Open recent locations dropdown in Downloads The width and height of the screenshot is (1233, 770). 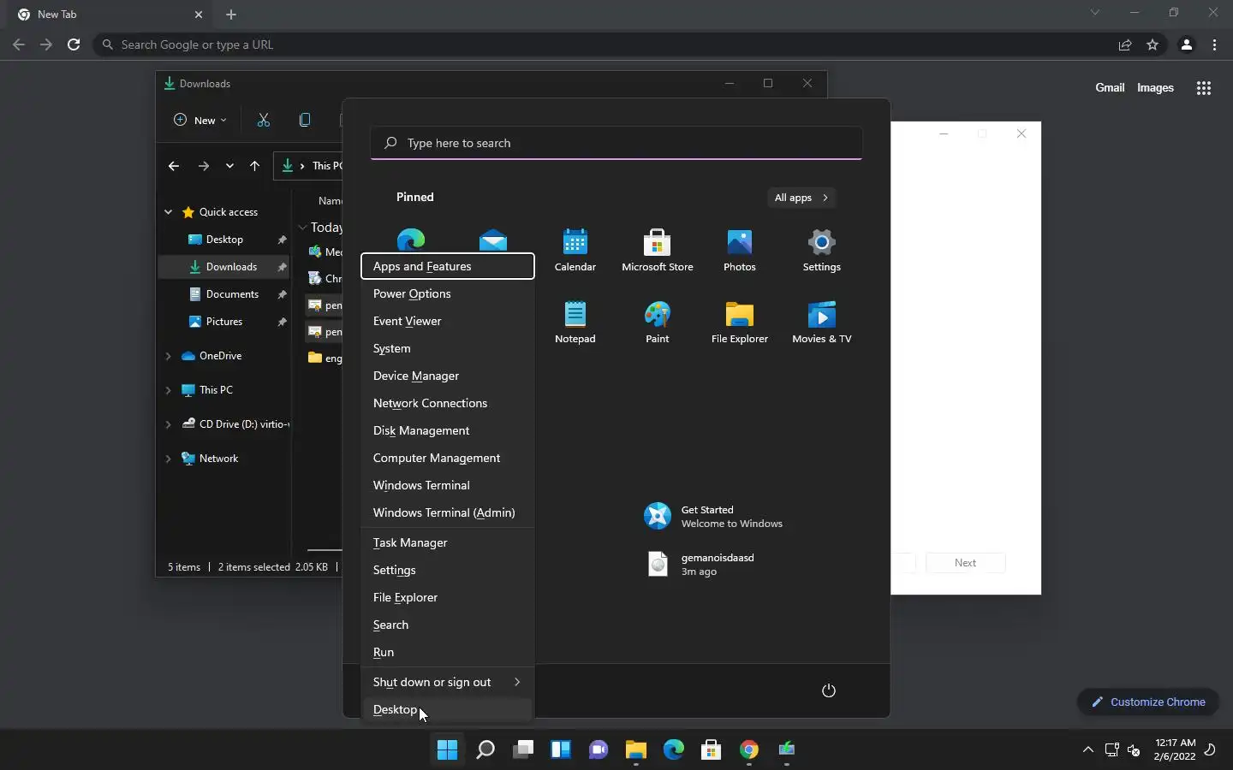click(229, 166)
